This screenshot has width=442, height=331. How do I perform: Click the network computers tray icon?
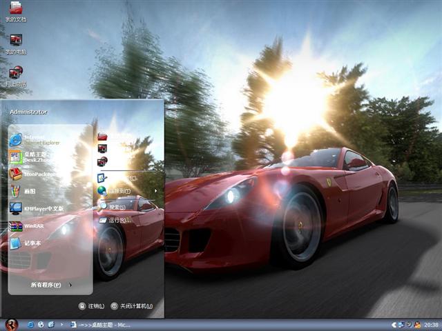[x=401, y=325]
